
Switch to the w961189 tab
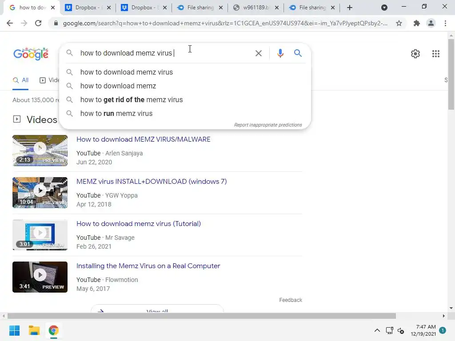point(256,8)
